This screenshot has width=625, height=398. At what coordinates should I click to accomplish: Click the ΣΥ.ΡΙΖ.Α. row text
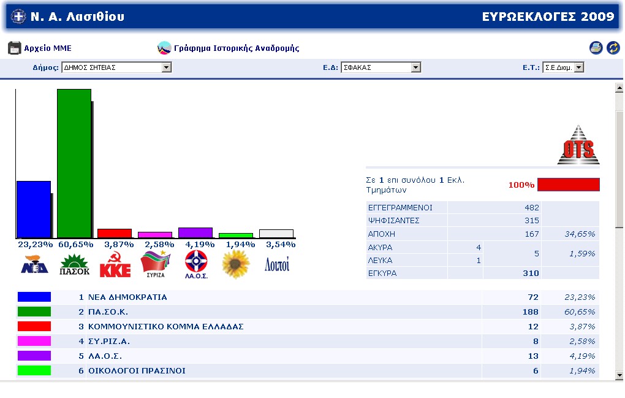109,342
